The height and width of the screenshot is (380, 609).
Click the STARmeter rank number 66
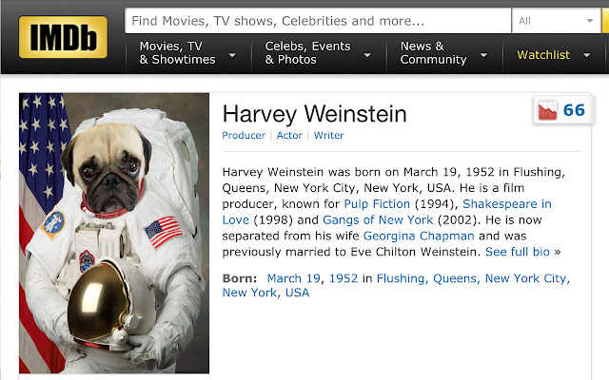pyautogui.click(x=574, y=110)
